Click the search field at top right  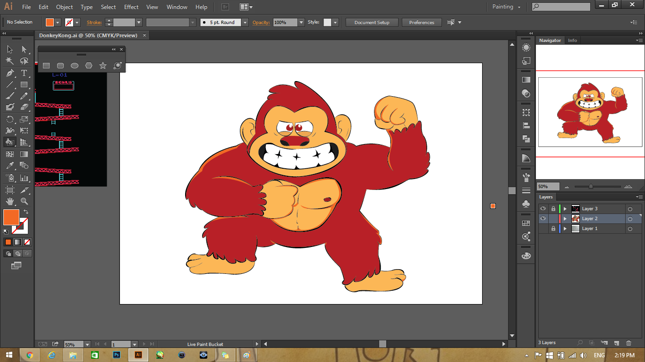coord(561,7)
